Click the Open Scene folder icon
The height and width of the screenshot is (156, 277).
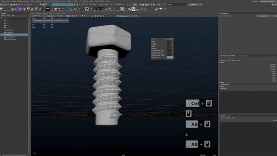[x=13, y=5]
